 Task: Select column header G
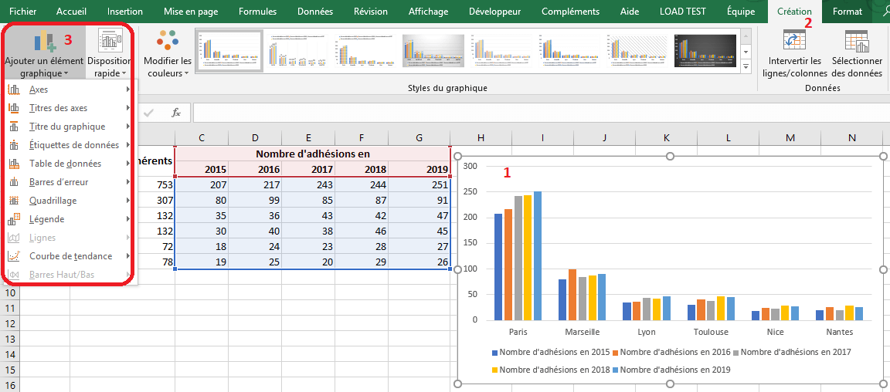tap(420, 137)
